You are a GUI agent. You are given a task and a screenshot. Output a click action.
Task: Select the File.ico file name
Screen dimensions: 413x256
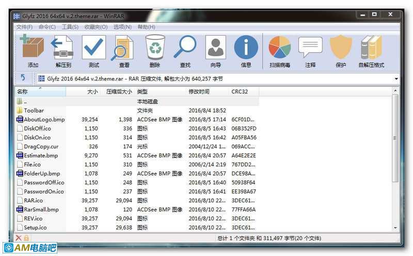coord(32,164)
